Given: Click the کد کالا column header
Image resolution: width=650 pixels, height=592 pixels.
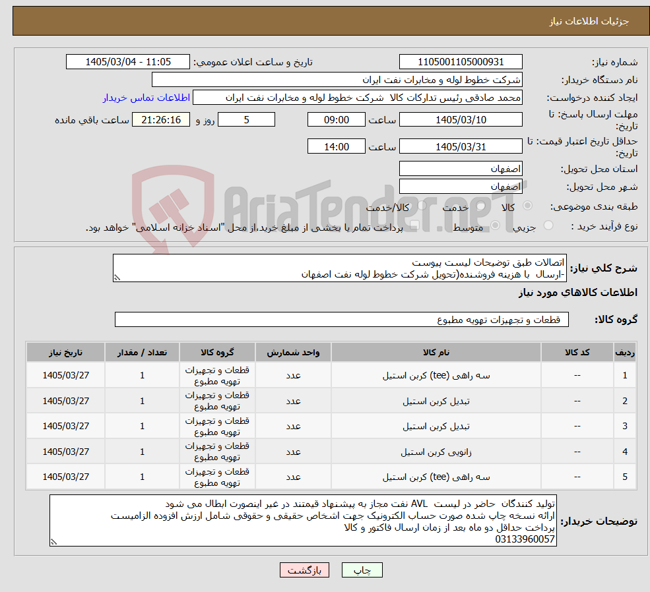Looking at the screenshot, I should coord(577,352).
